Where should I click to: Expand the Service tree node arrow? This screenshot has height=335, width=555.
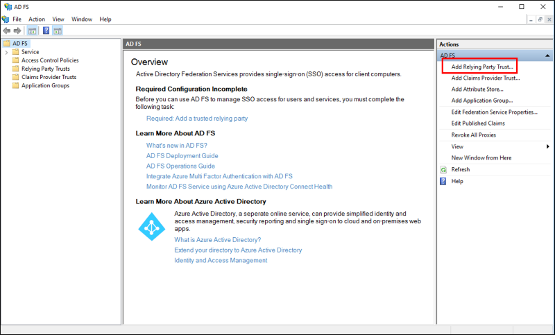click(x=6, y=52)
